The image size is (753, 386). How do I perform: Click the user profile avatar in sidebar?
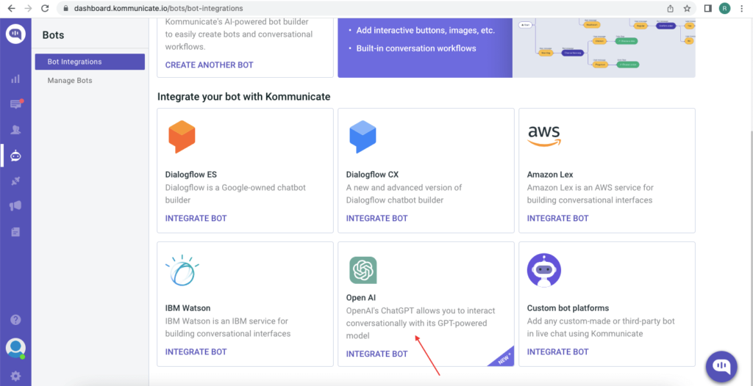pos(15,348)
